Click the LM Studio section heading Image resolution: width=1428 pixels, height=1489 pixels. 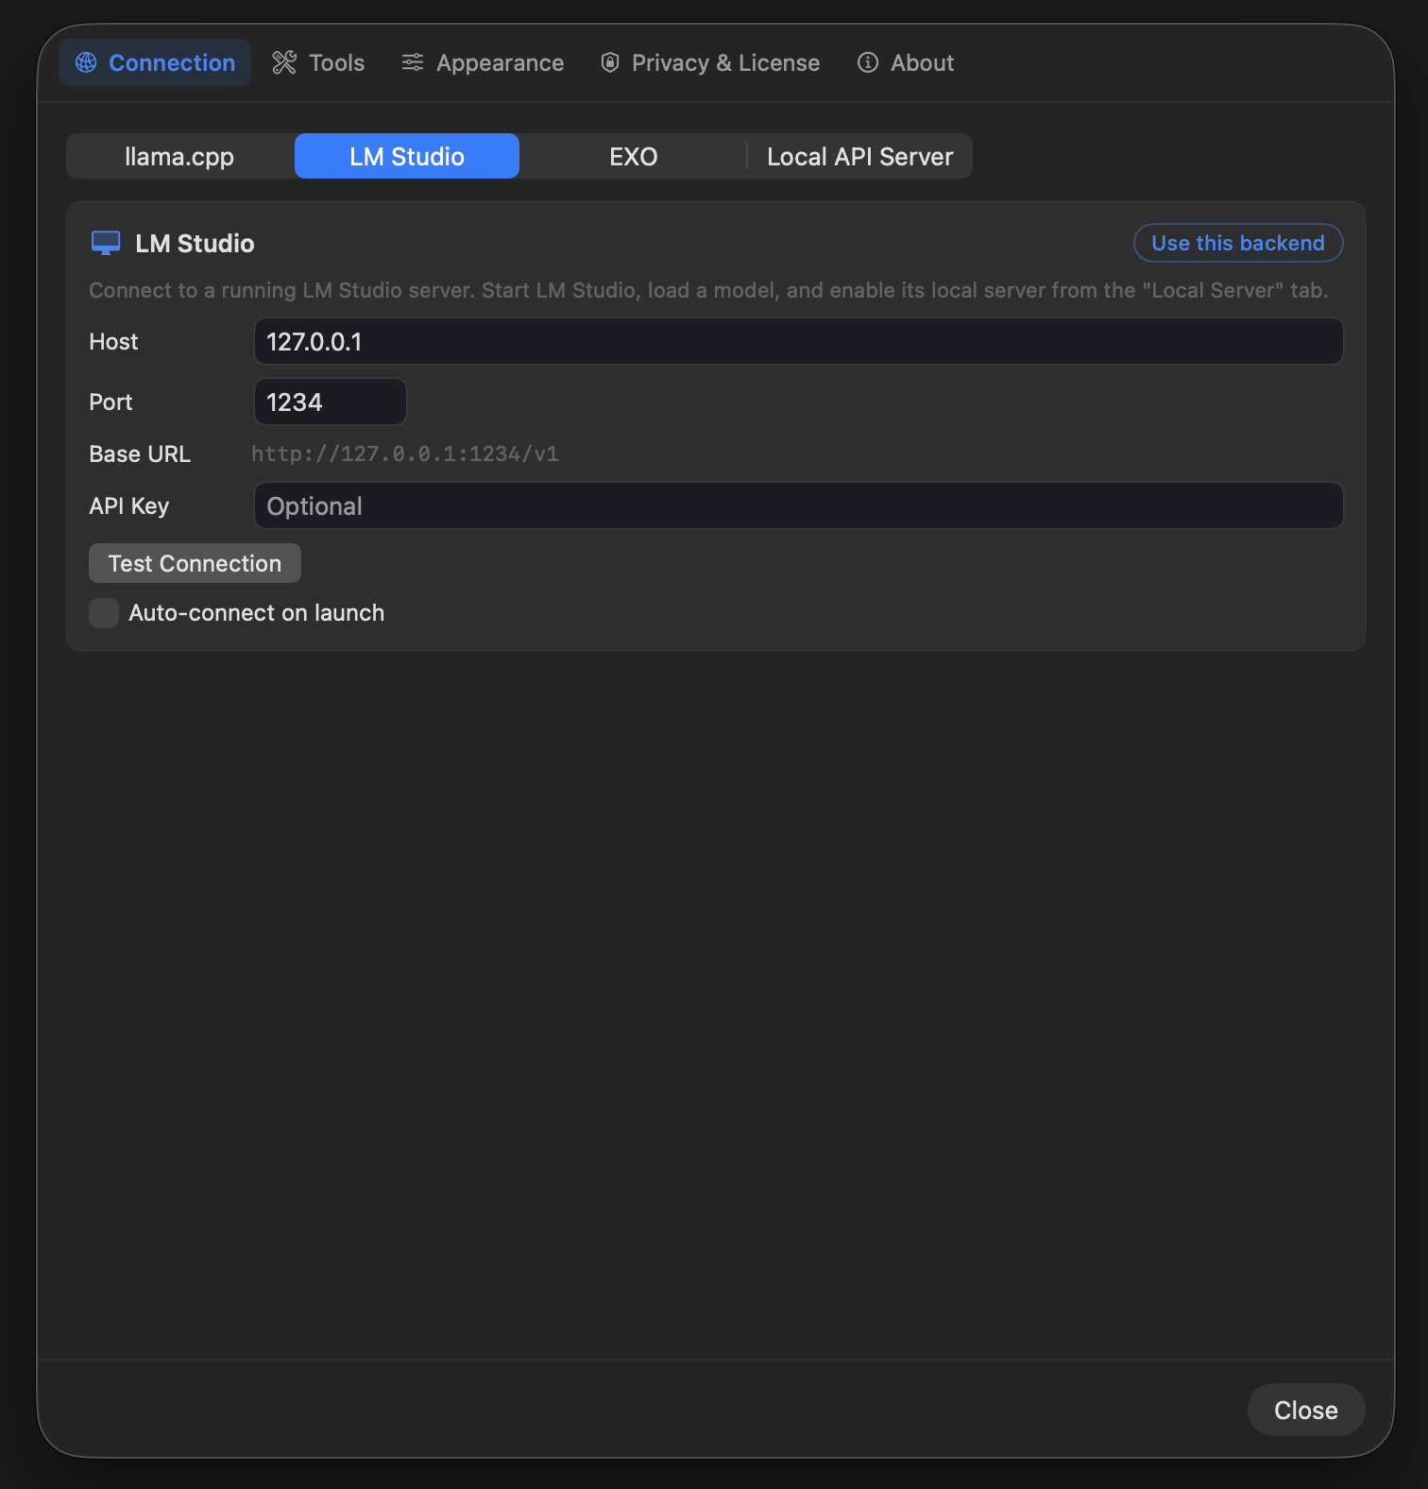[x=195, y=243]
